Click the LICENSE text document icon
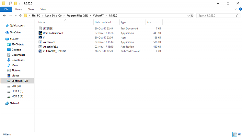Image resolution: width=243 pixels, height=137 pixels. tap(40, 29)
